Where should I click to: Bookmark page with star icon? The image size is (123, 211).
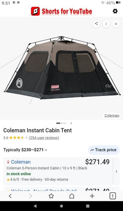click(x=51, y=196)
